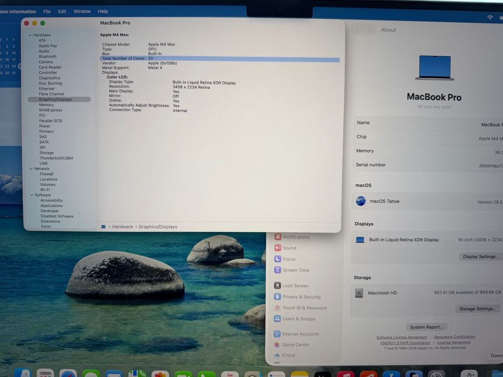This screenshot has width=503, height=377.
Task: Select Extensions under Software
Action: pos(50,221)
